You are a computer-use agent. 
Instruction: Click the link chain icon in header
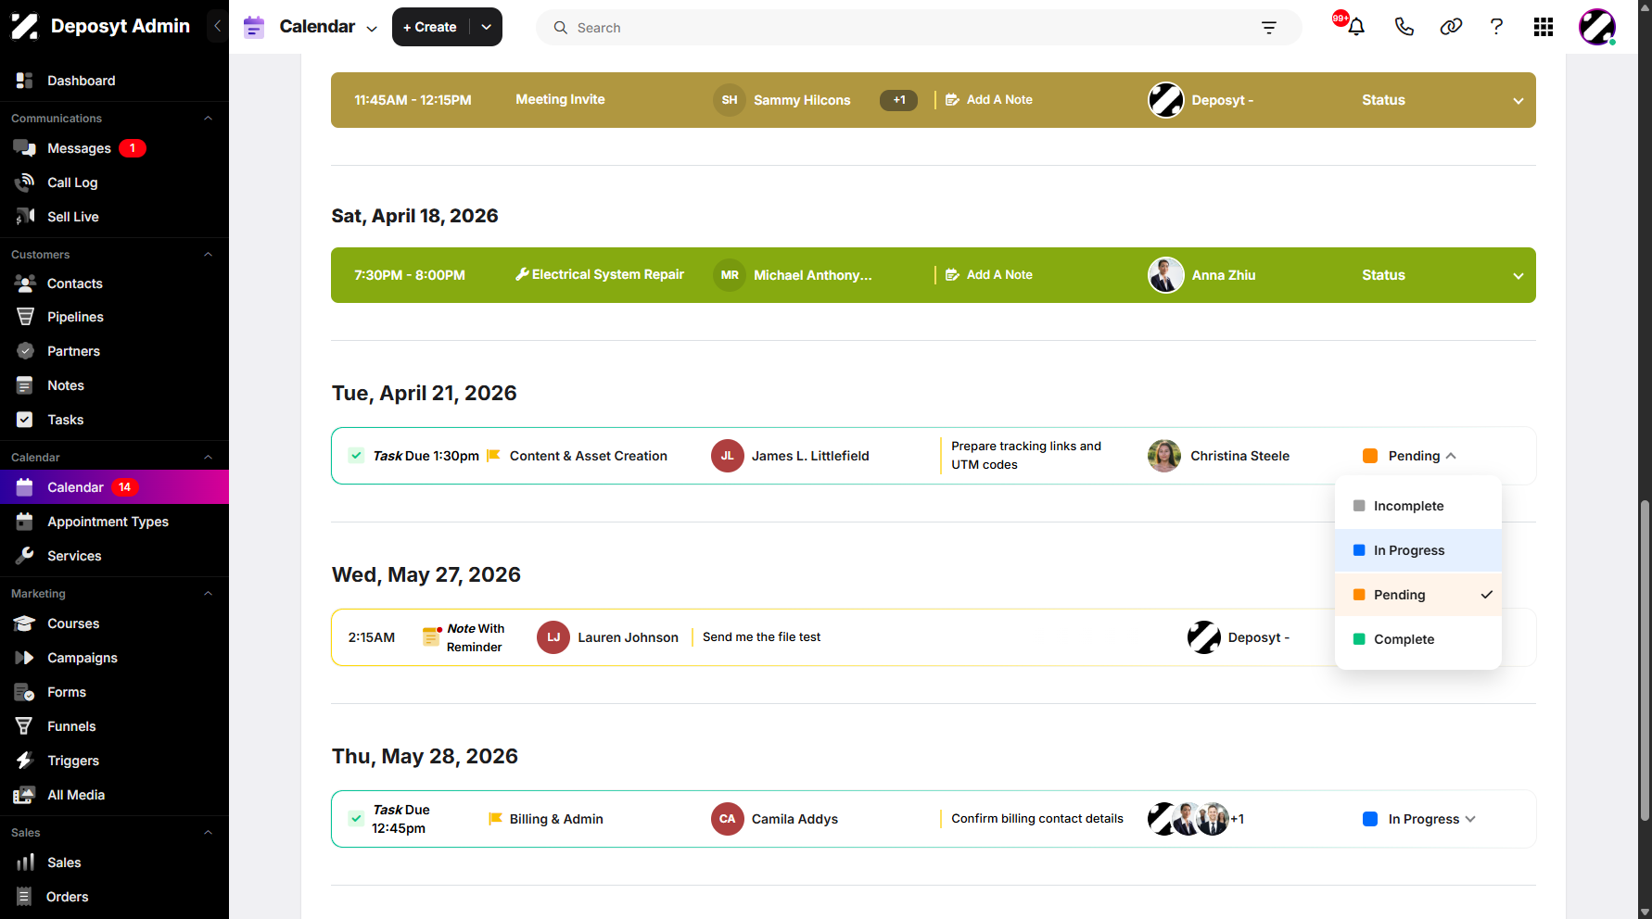[x=1451, y=27]
